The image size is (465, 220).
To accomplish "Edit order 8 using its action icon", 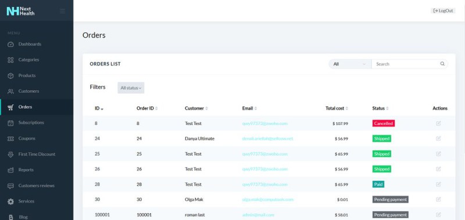I will click(438, 123).
